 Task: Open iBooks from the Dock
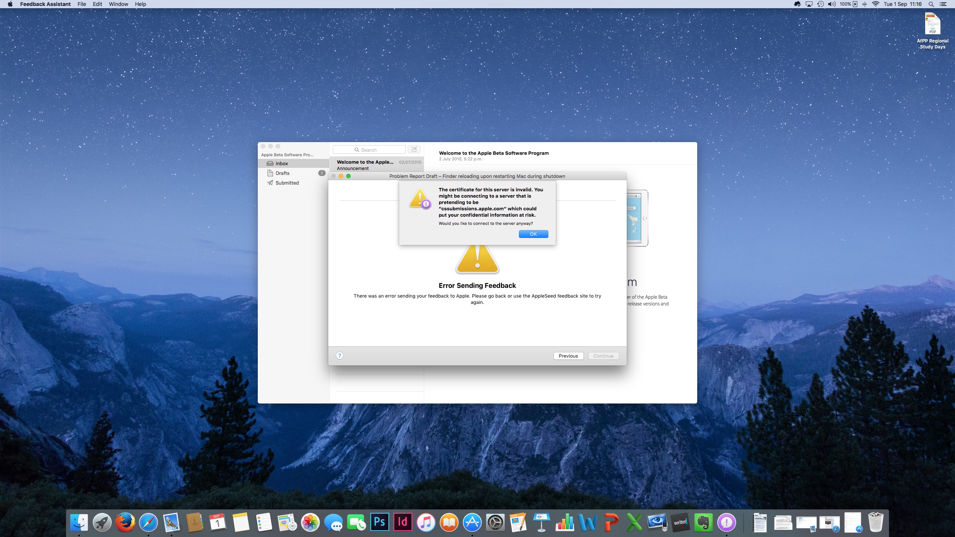(x=449, y=522)
